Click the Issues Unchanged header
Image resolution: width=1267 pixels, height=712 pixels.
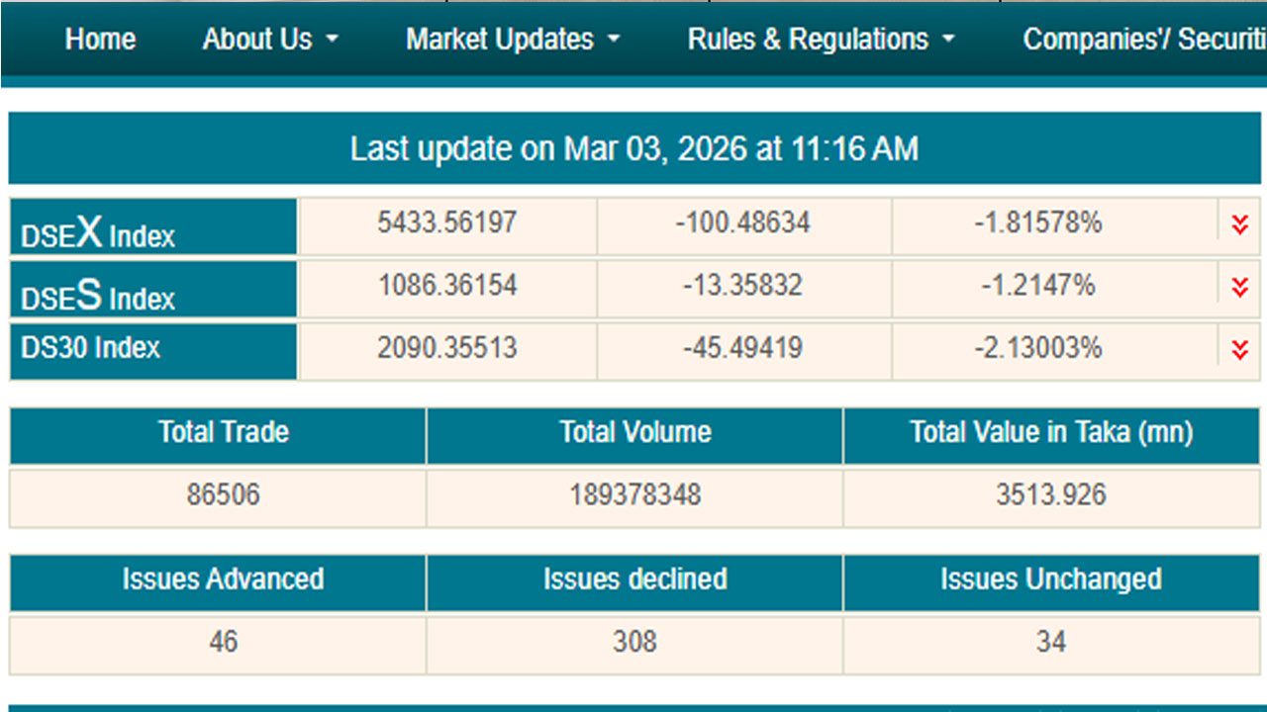[1051, 579]
